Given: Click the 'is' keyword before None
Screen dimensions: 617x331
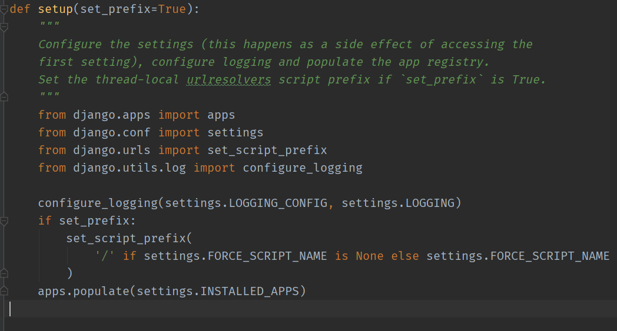Looking at the screenshot, I should pyautogui.click(x=341, y=256).
